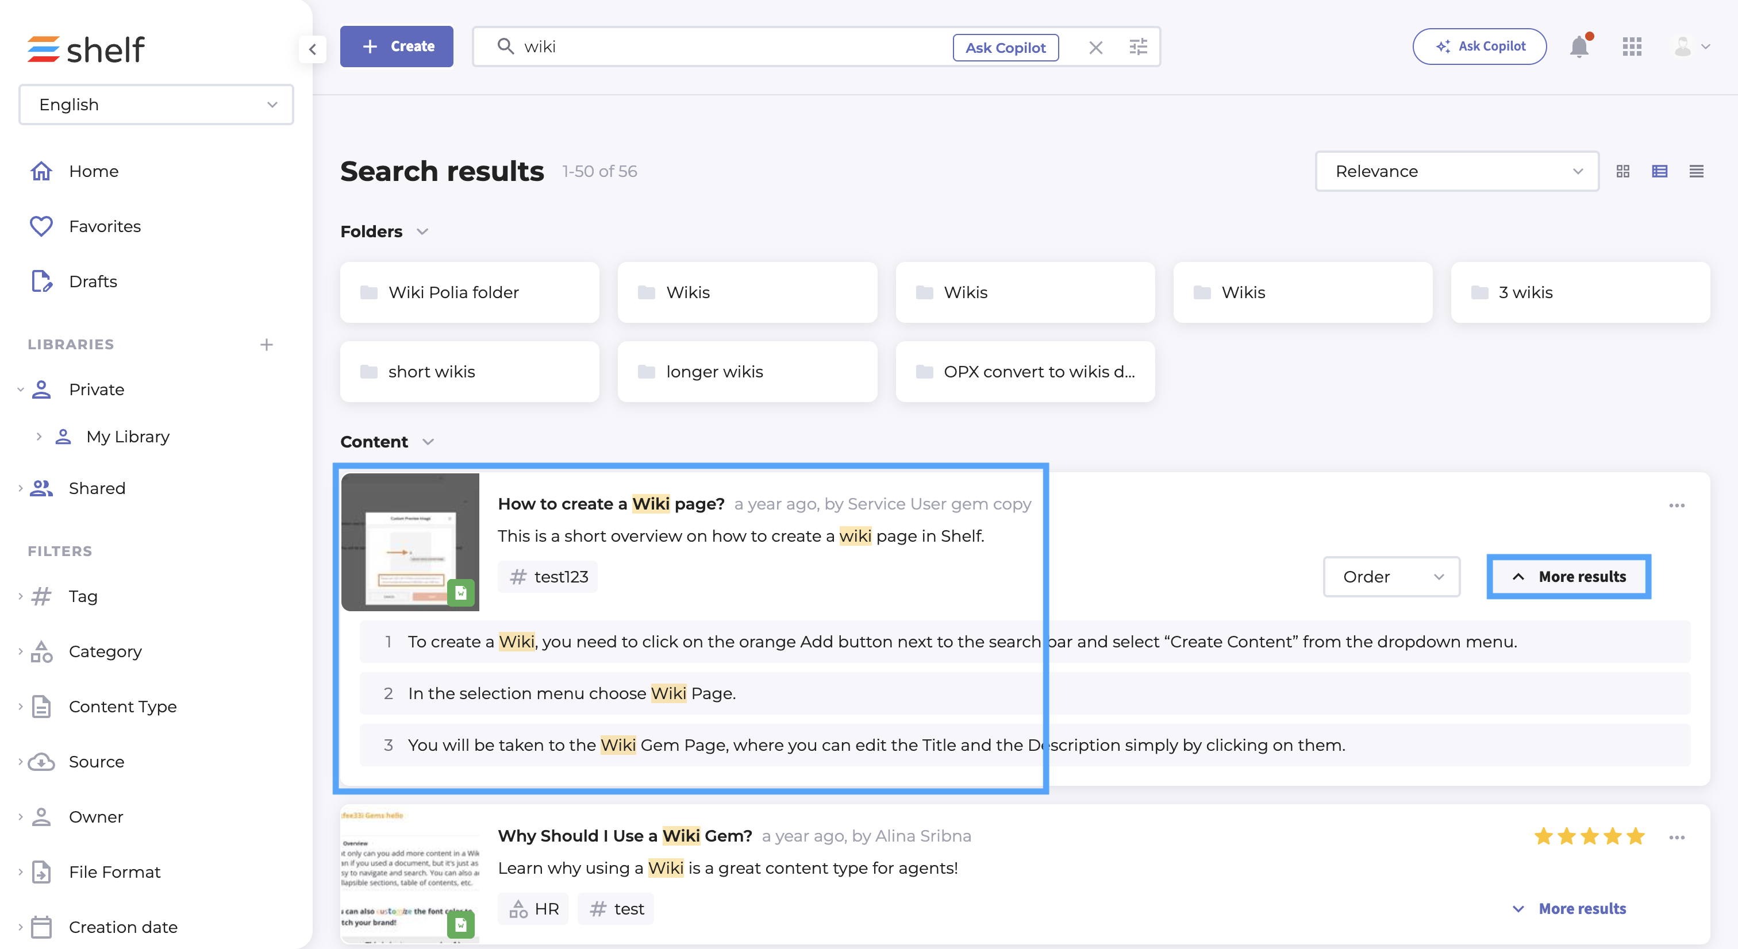
Task: Click Ask Copilot in the search bar
Action: point(1005,47)
